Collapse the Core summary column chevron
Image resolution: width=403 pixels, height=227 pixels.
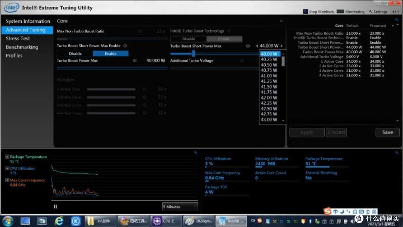click(x=393, y=25)
